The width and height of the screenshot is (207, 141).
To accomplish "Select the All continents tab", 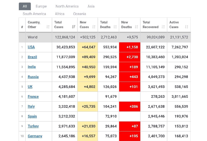I will coord(25,6).
